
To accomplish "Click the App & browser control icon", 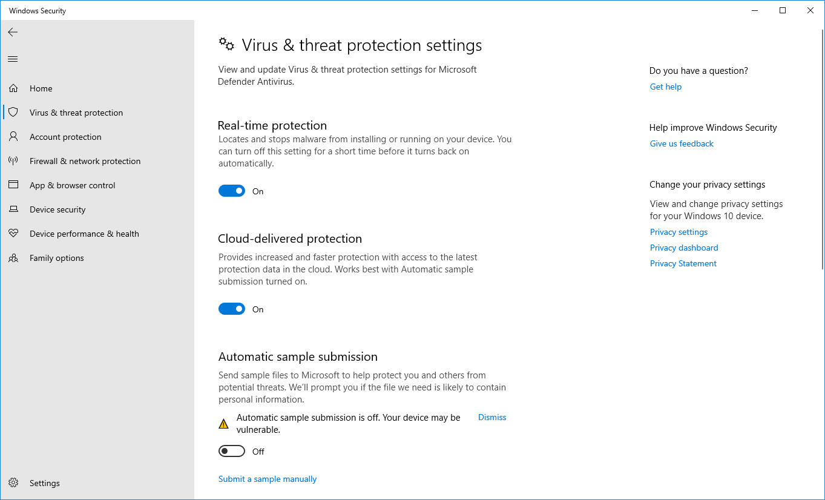I will pyautogui.click(x=13, y=185).
